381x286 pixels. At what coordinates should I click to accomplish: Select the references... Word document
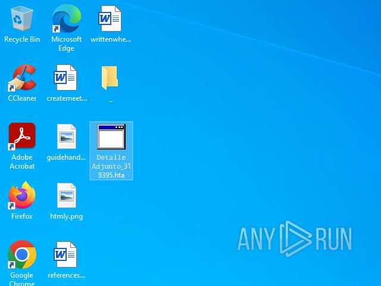point(65,254)
